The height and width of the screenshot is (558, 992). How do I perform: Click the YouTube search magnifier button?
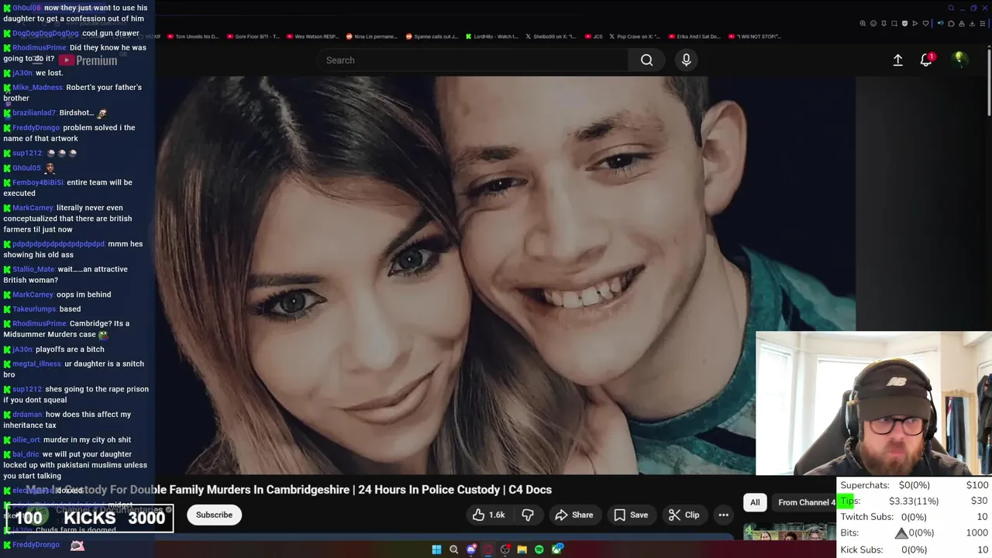646,60
